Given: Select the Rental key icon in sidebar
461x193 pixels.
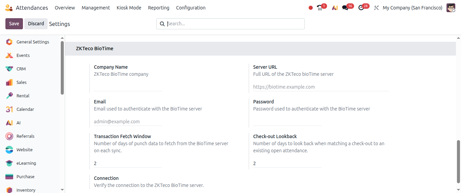Looking at the screenshot, I should tap(9, 96).
